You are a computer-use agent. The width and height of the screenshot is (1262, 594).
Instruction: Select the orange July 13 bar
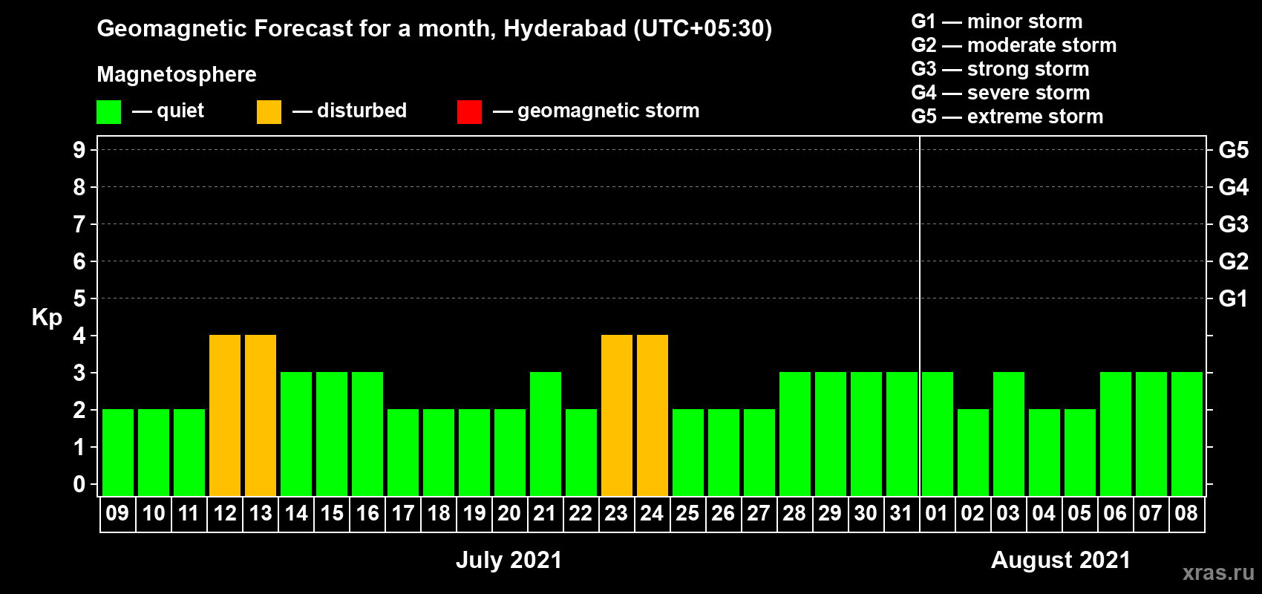coord(261,415)
